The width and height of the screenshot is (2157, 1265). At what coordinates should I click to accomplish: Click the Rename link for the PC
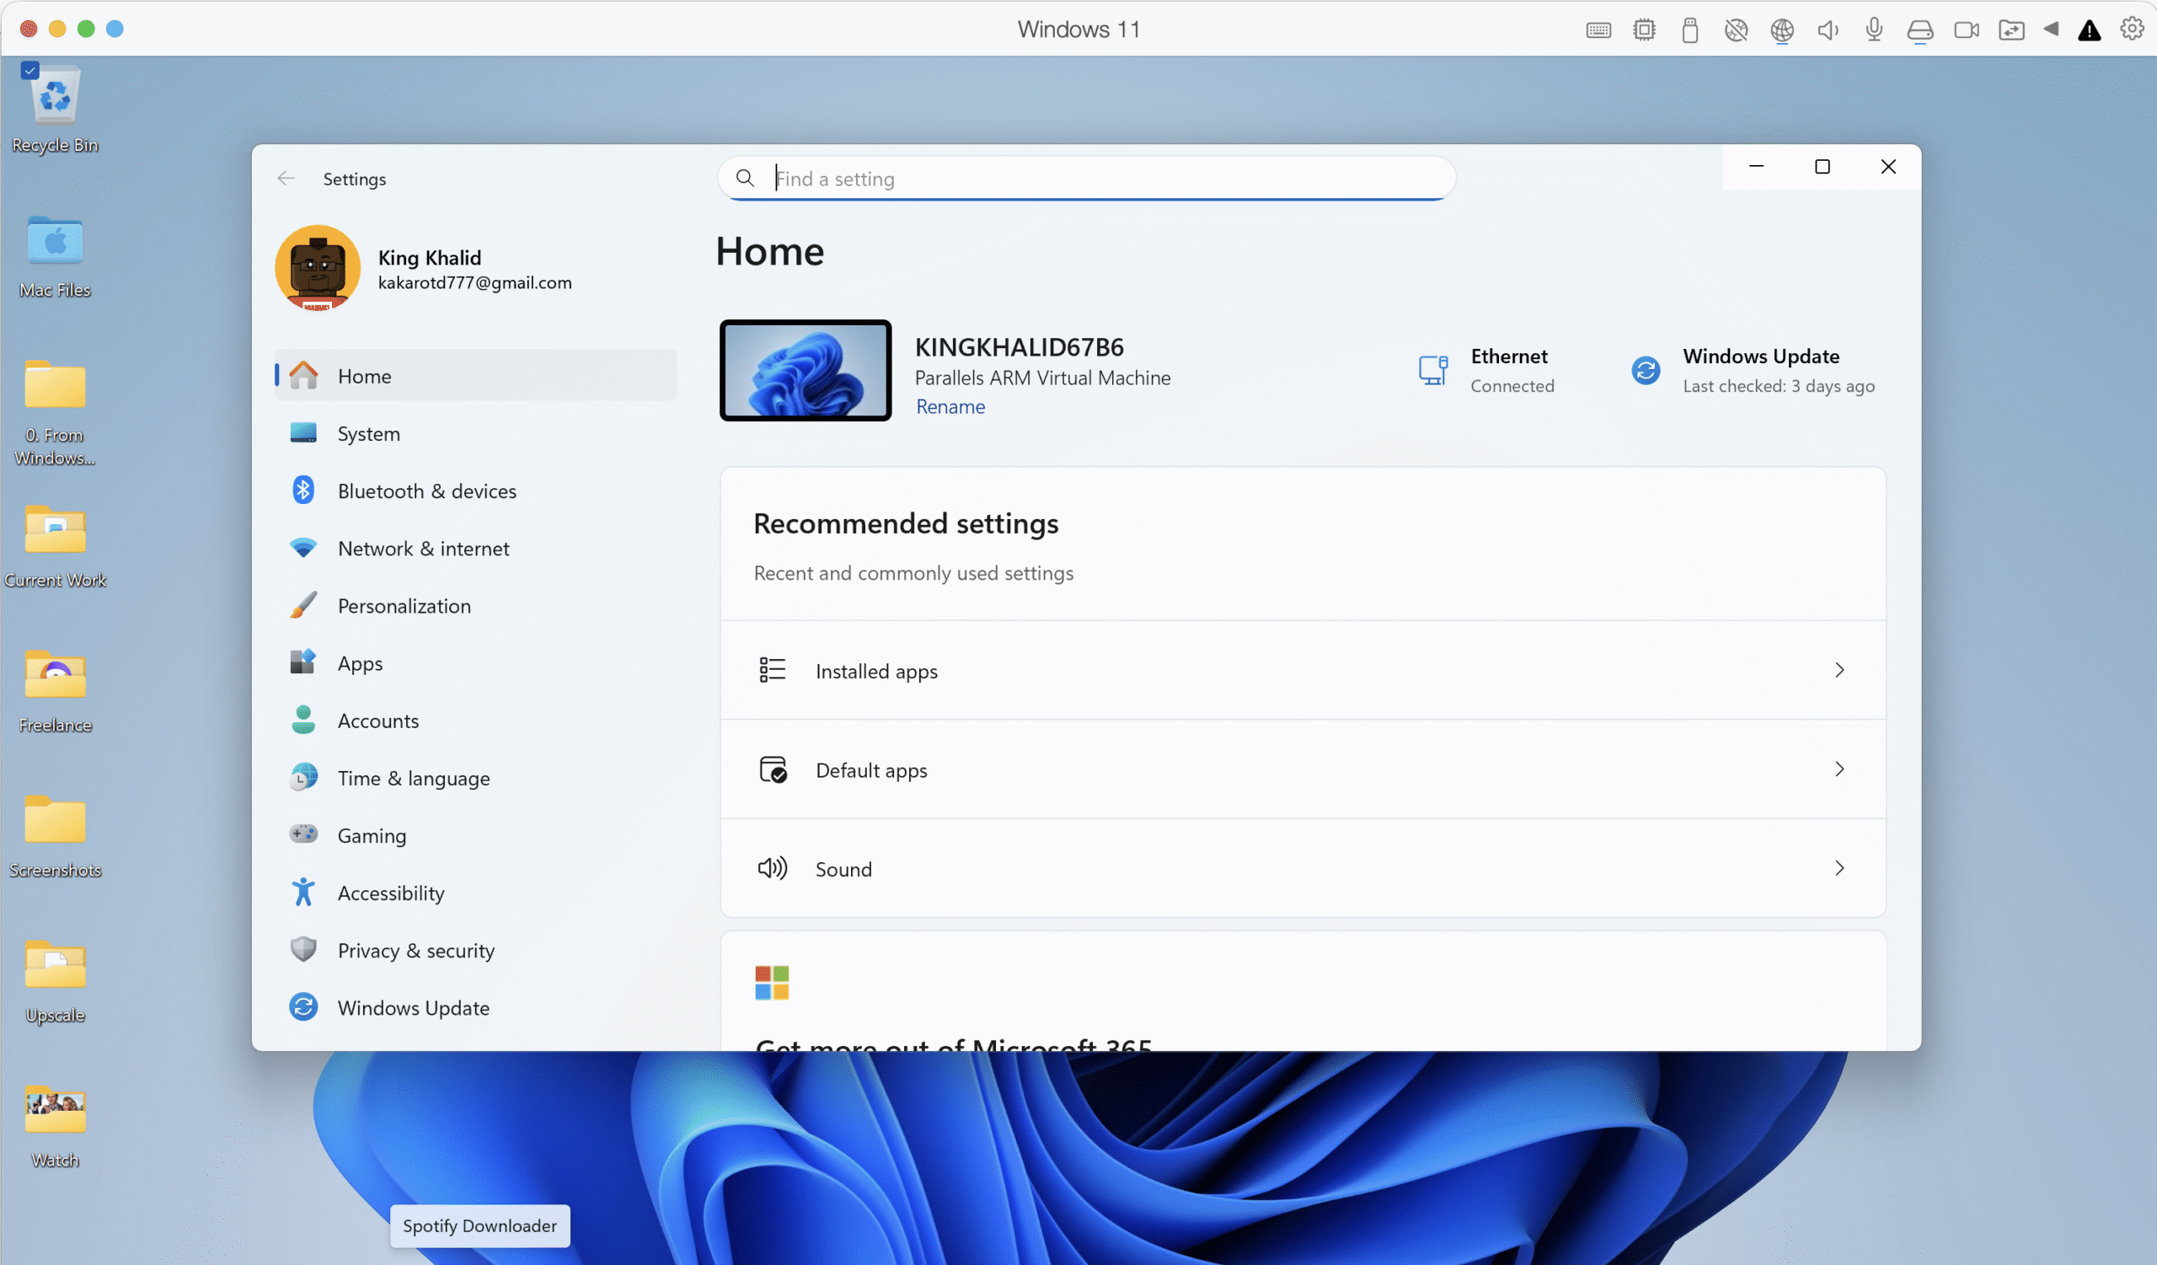[950, 406]
